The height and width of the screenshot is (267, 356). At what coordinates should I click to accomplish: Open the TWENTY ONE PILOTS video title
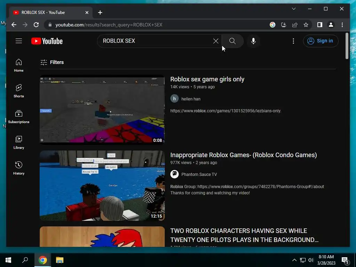click(244, 235)
